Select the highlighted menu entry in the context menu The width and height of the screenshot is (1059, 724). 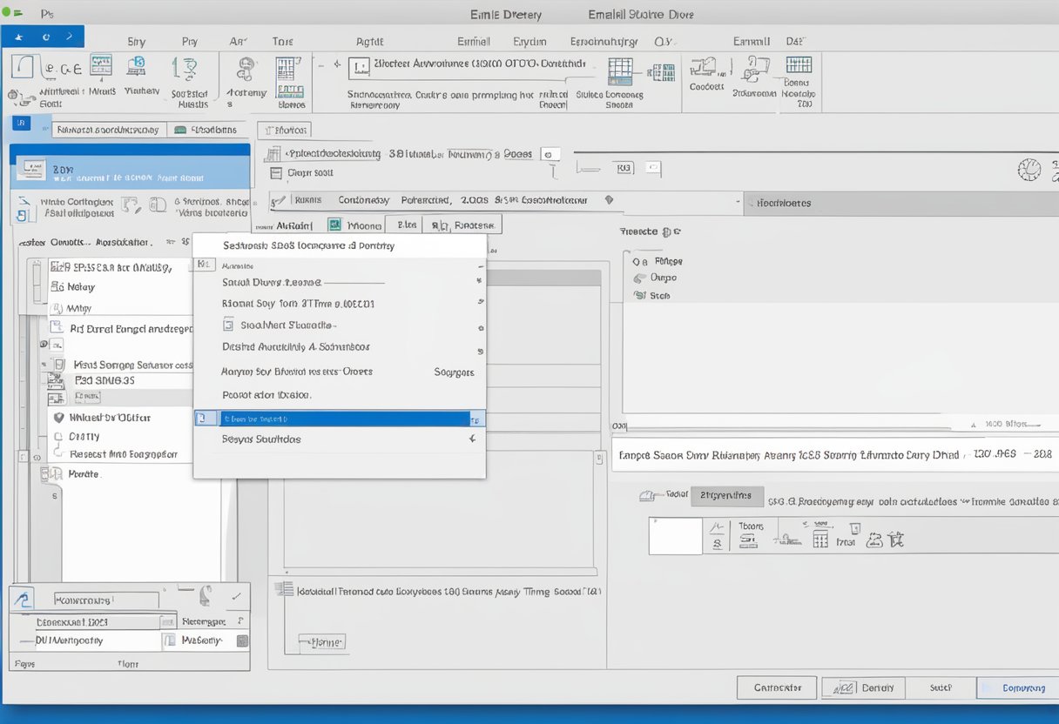(340, 419)
